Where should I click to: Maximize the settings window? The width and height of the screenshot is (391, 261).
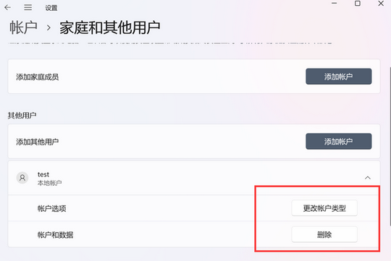click(358, 3)
